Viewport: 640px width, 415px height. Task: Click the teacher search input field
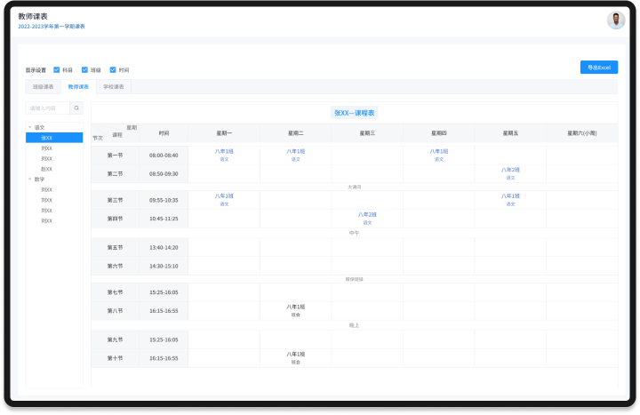click(x=48, y=108)
